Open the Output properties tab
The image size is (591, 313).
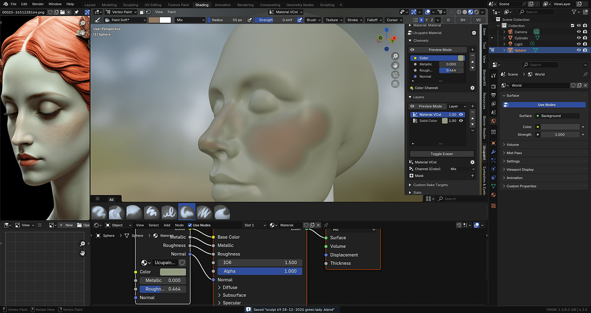point(493,95)
